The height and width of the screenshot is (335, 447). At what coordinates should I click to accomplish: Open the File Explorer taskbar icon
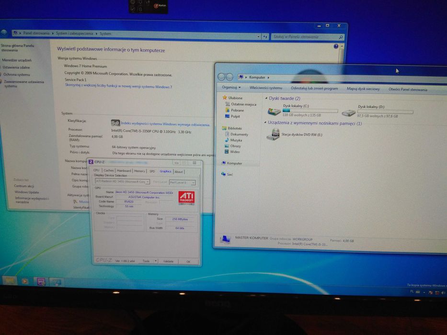[10, 280]
